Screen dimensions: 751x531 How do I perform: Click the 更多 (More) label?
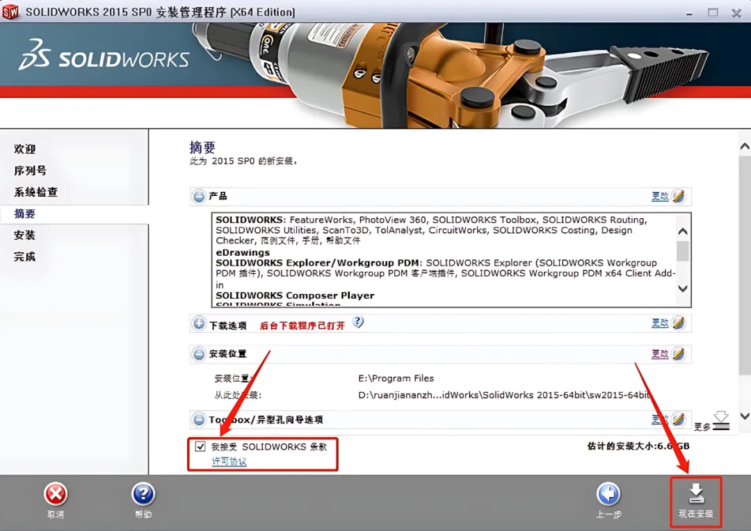(702, 427)
